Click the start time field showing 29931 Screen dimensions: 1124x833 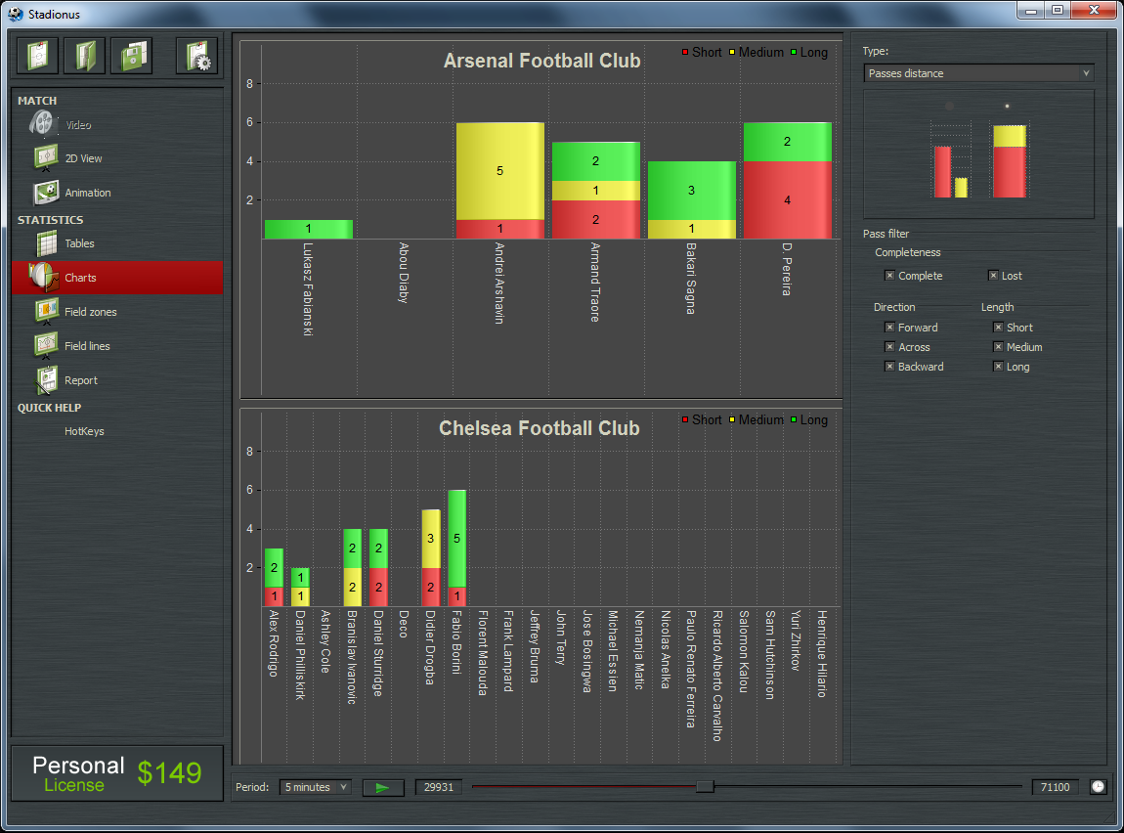coord(439,787)
